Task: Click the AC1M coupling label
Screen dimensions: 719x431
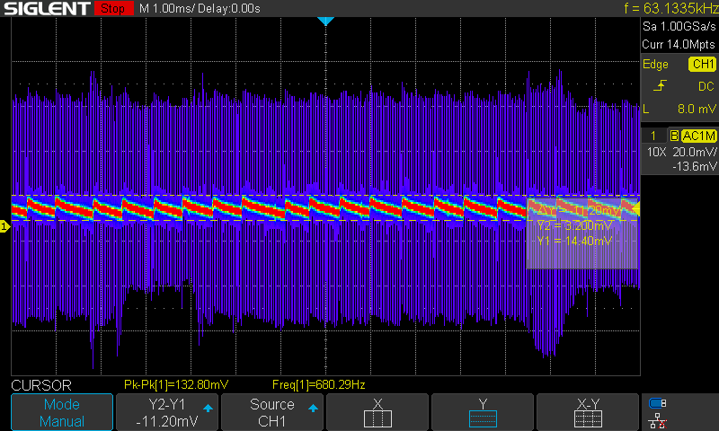Action: [x=698, y=136]
